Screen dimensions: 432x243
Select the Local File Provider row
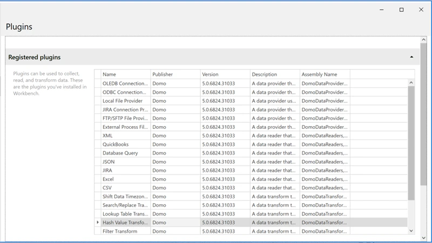coord(251,101)
